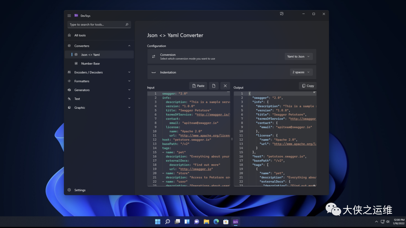Open the hamburger navigation menu
406x228 pixels.
click(69, 16)
